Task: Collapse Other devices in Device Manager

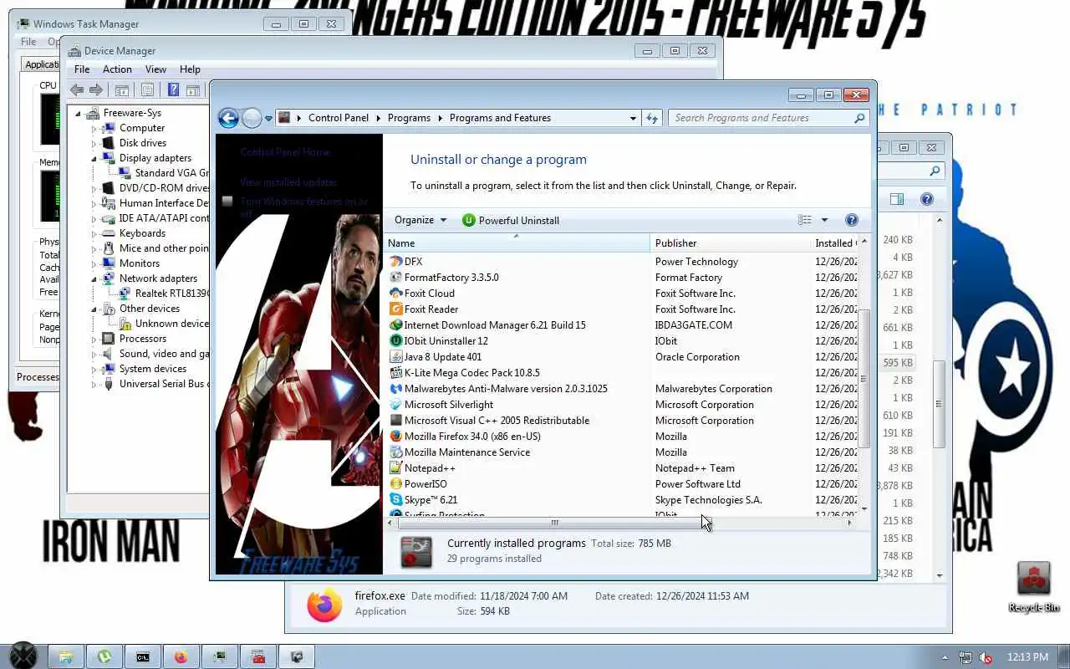Action: point(94,309)
